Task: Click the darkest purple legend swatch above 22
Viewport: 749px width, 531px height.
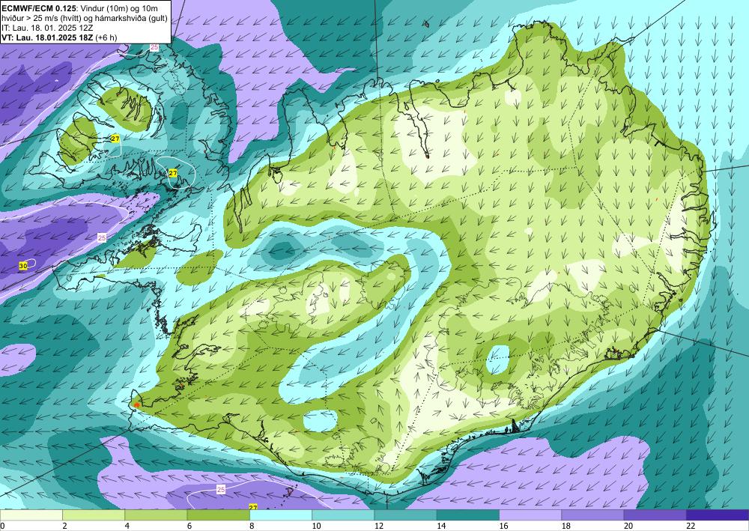Action: click(718, 515)
